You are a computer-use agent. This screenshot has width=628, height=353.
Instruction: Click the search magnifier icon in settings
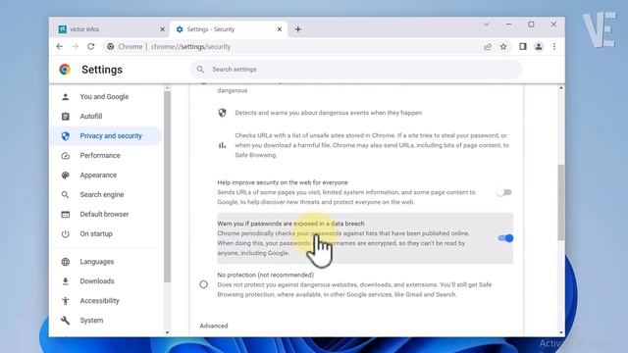tap(200, 70)
